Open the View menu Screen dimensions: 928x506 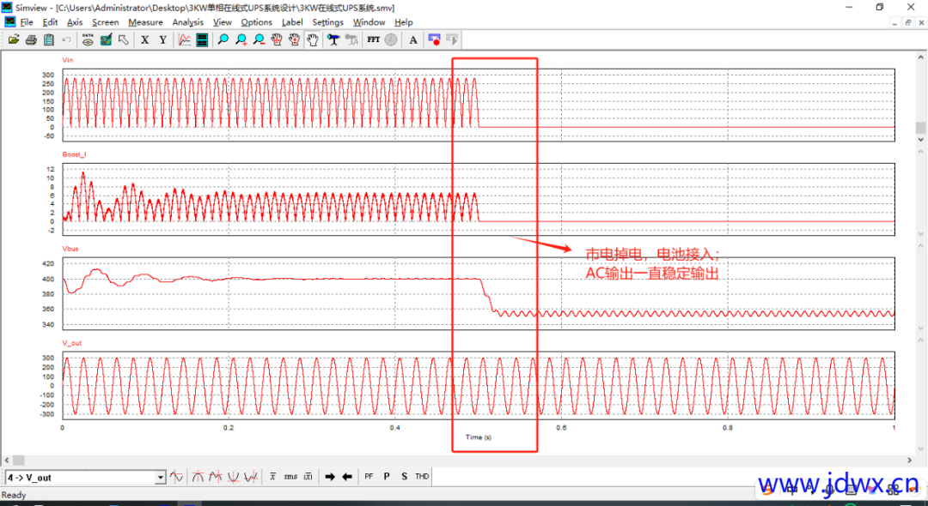point(223,22)
